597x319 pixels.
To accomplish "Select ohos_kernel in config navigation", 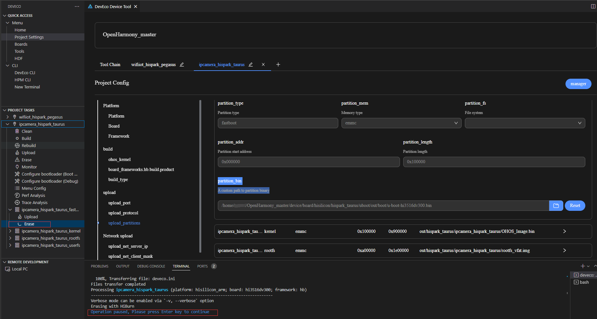I will pyautogui.click(x=119, y=159).
